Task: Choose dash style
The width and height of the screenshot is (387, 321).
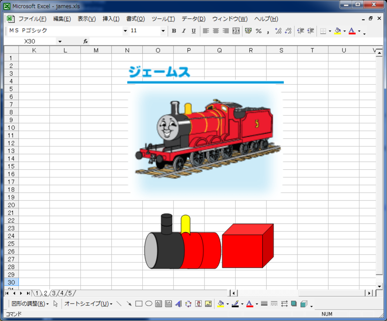Action: [274, 304]
